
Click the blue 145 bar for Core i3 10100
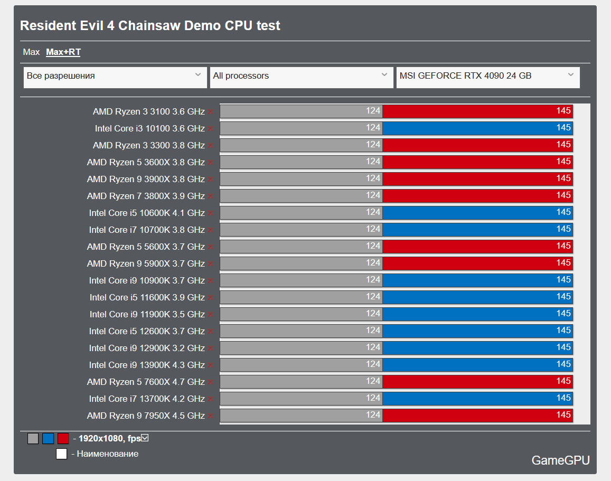click(477, 128)
